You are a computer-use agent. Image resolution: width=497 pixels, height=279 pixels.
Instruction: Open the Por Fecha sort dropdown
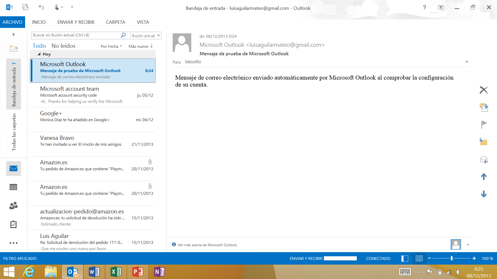click(111, 47)
